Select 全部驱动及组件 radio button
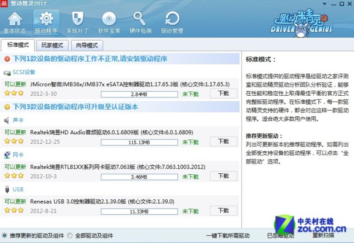 tap(70, 236)
